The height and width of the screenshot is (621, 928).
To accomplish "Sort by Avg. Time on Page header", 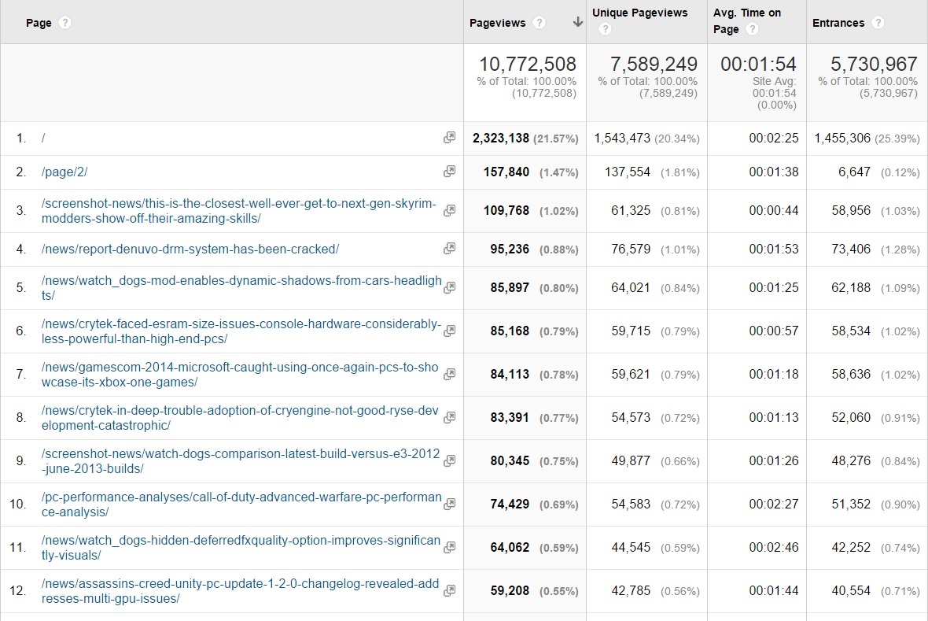I will point(746,13).
